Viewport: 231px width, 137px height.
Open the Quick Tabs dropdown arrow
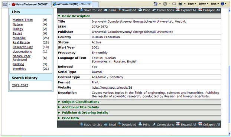(9, 4)
